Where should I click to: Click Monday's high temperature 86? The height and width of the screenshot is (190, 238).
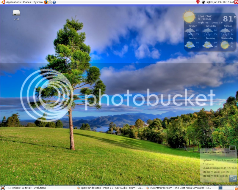coord(197,42)
